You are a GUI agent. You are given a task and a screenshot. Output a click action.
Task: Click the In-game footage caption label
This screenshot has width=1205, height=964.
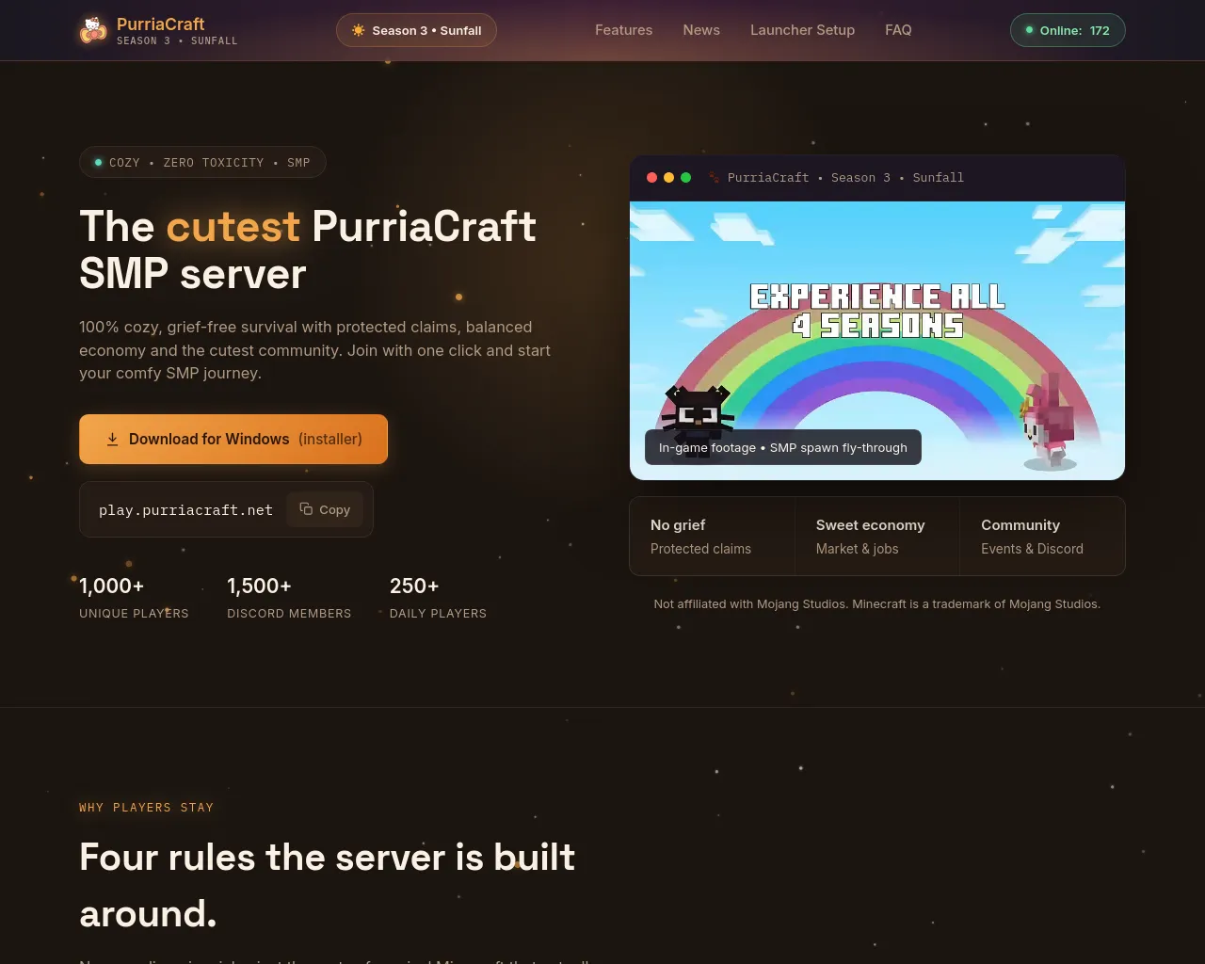pyautogui.click(x=783, y=447)
